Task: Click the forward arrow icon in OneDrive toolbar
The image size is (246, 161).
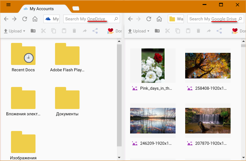Action: click(x=85, y=31)
